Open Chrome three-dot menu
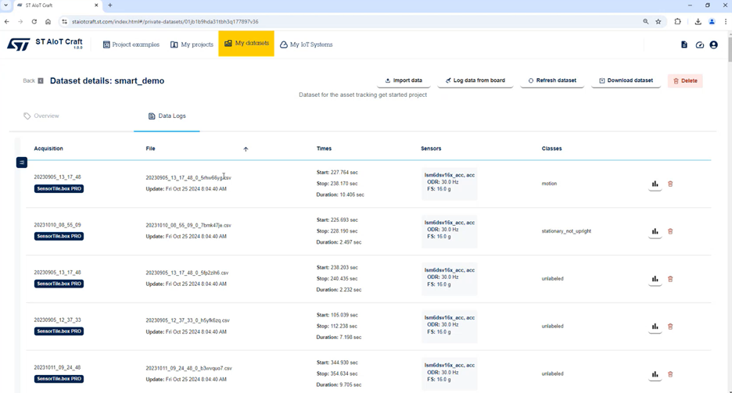 (x=726, y=21)
